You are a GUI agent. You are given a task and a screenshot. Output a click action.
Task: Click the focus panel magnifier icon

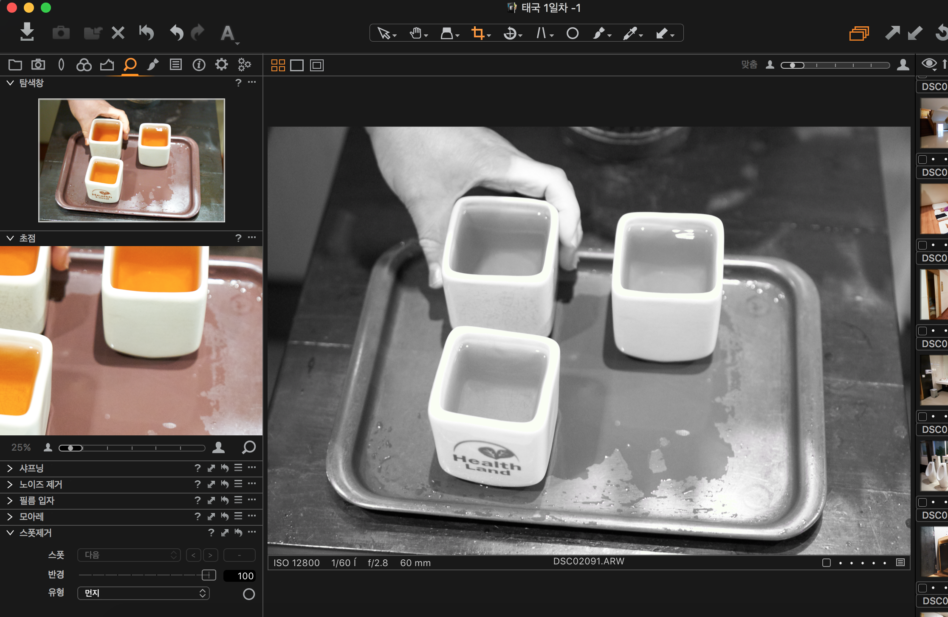click(x=249, y=447)
